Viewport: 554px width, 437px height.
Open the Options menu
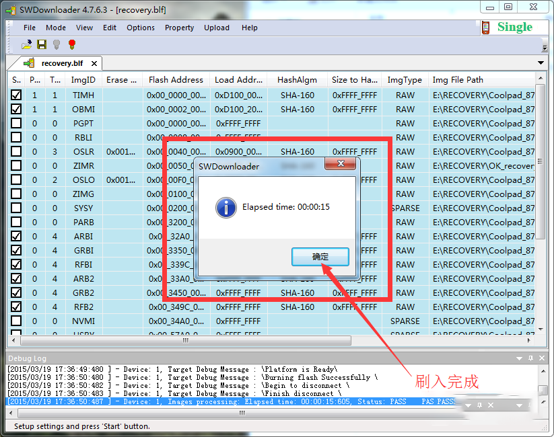click(x=141, y=28)
